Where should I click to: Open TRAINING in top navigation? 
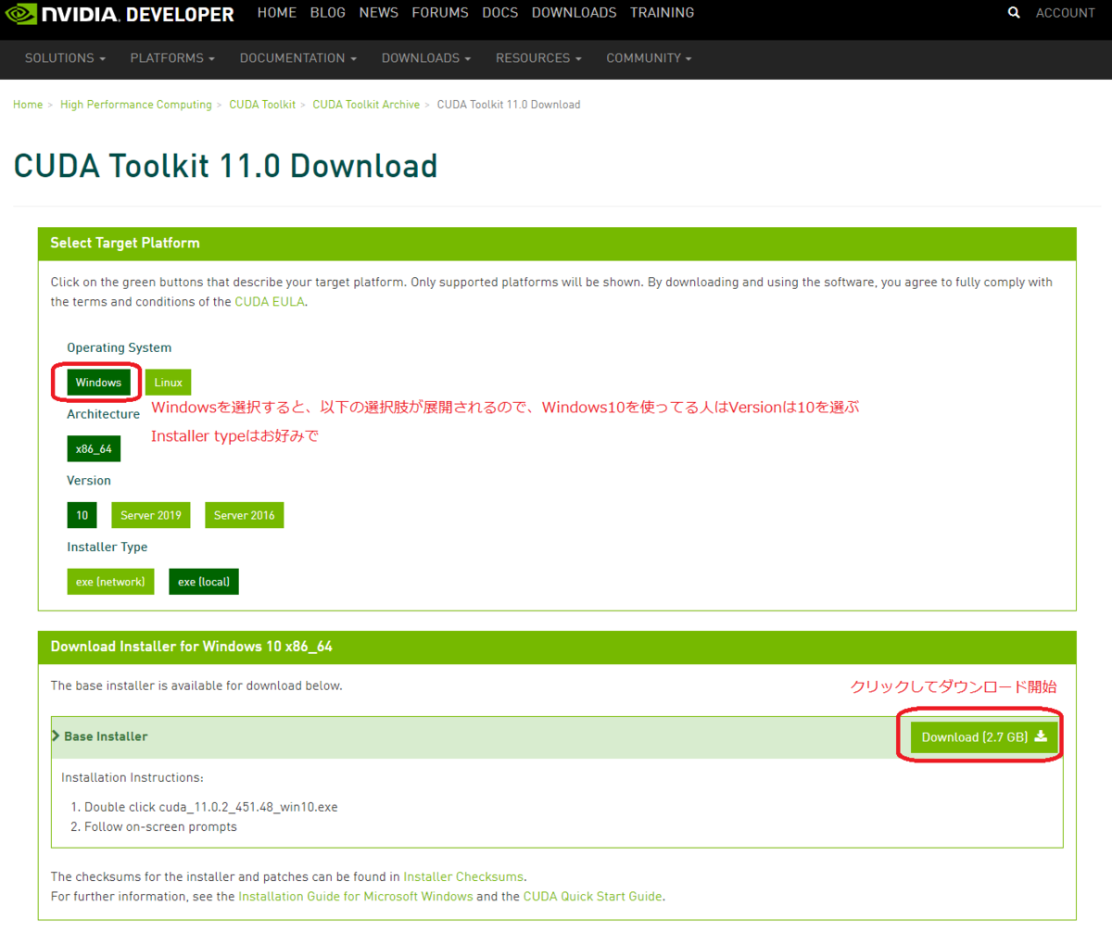point(662,13)
